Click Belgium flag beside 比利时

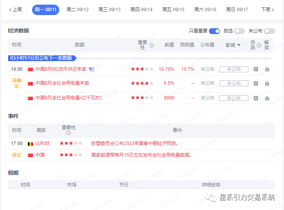(30, 144)
